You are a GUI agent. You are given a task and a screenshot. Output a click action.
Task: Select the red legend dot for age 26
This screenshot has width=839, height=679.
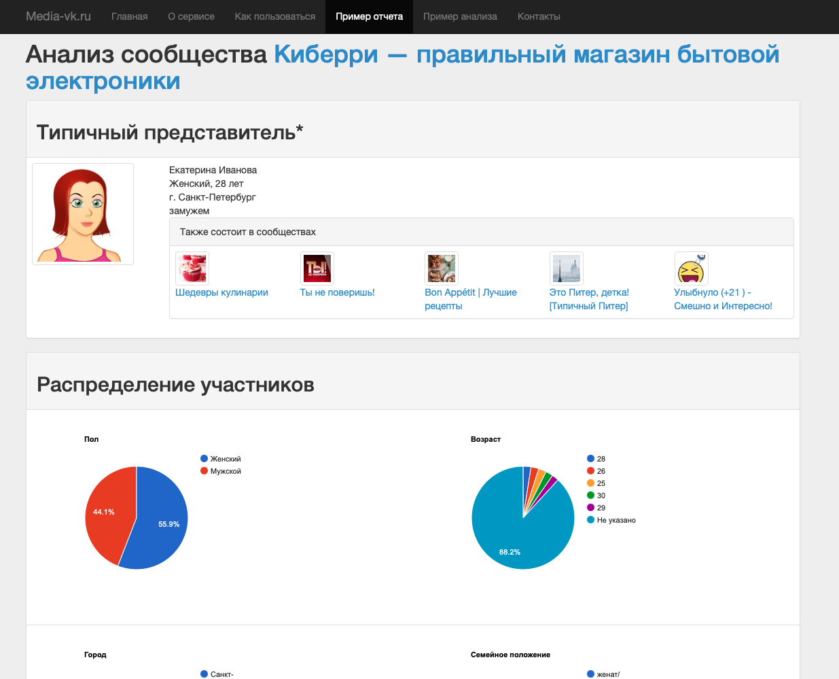point(590,471)
